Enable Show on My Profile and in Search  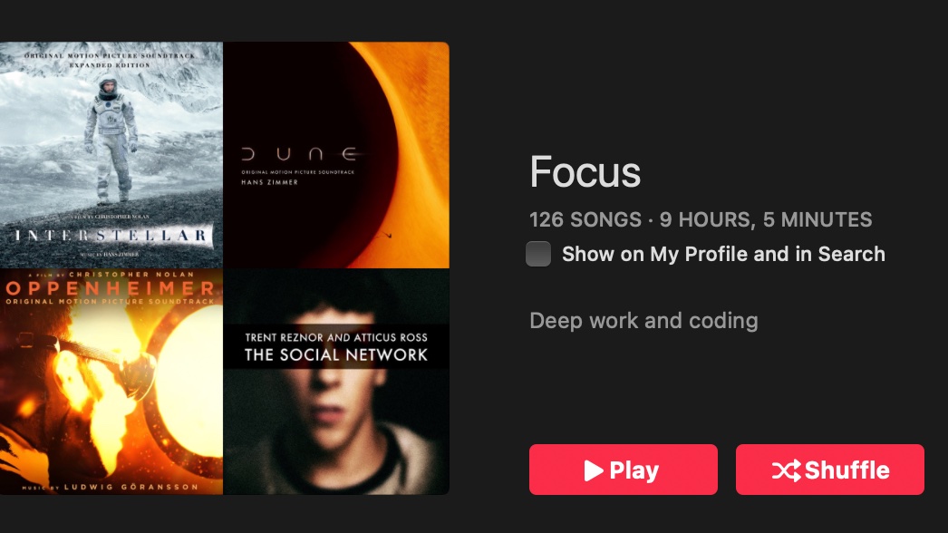pyautogui.click(x=538, y=254)
